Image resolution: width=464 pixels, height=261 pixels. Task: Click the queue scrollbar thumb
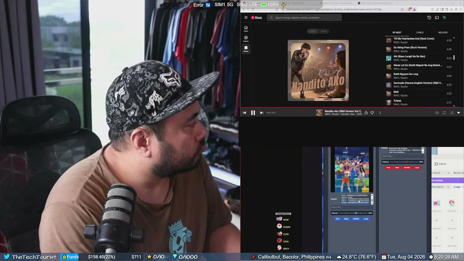coord(454,58)
